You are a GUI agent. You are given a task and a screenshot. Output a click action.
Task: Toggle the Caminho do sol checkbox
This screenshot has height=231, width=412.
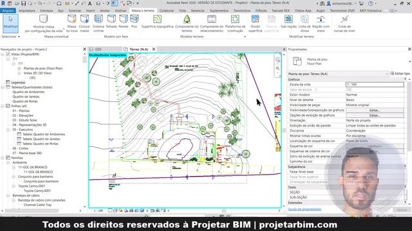348,162
